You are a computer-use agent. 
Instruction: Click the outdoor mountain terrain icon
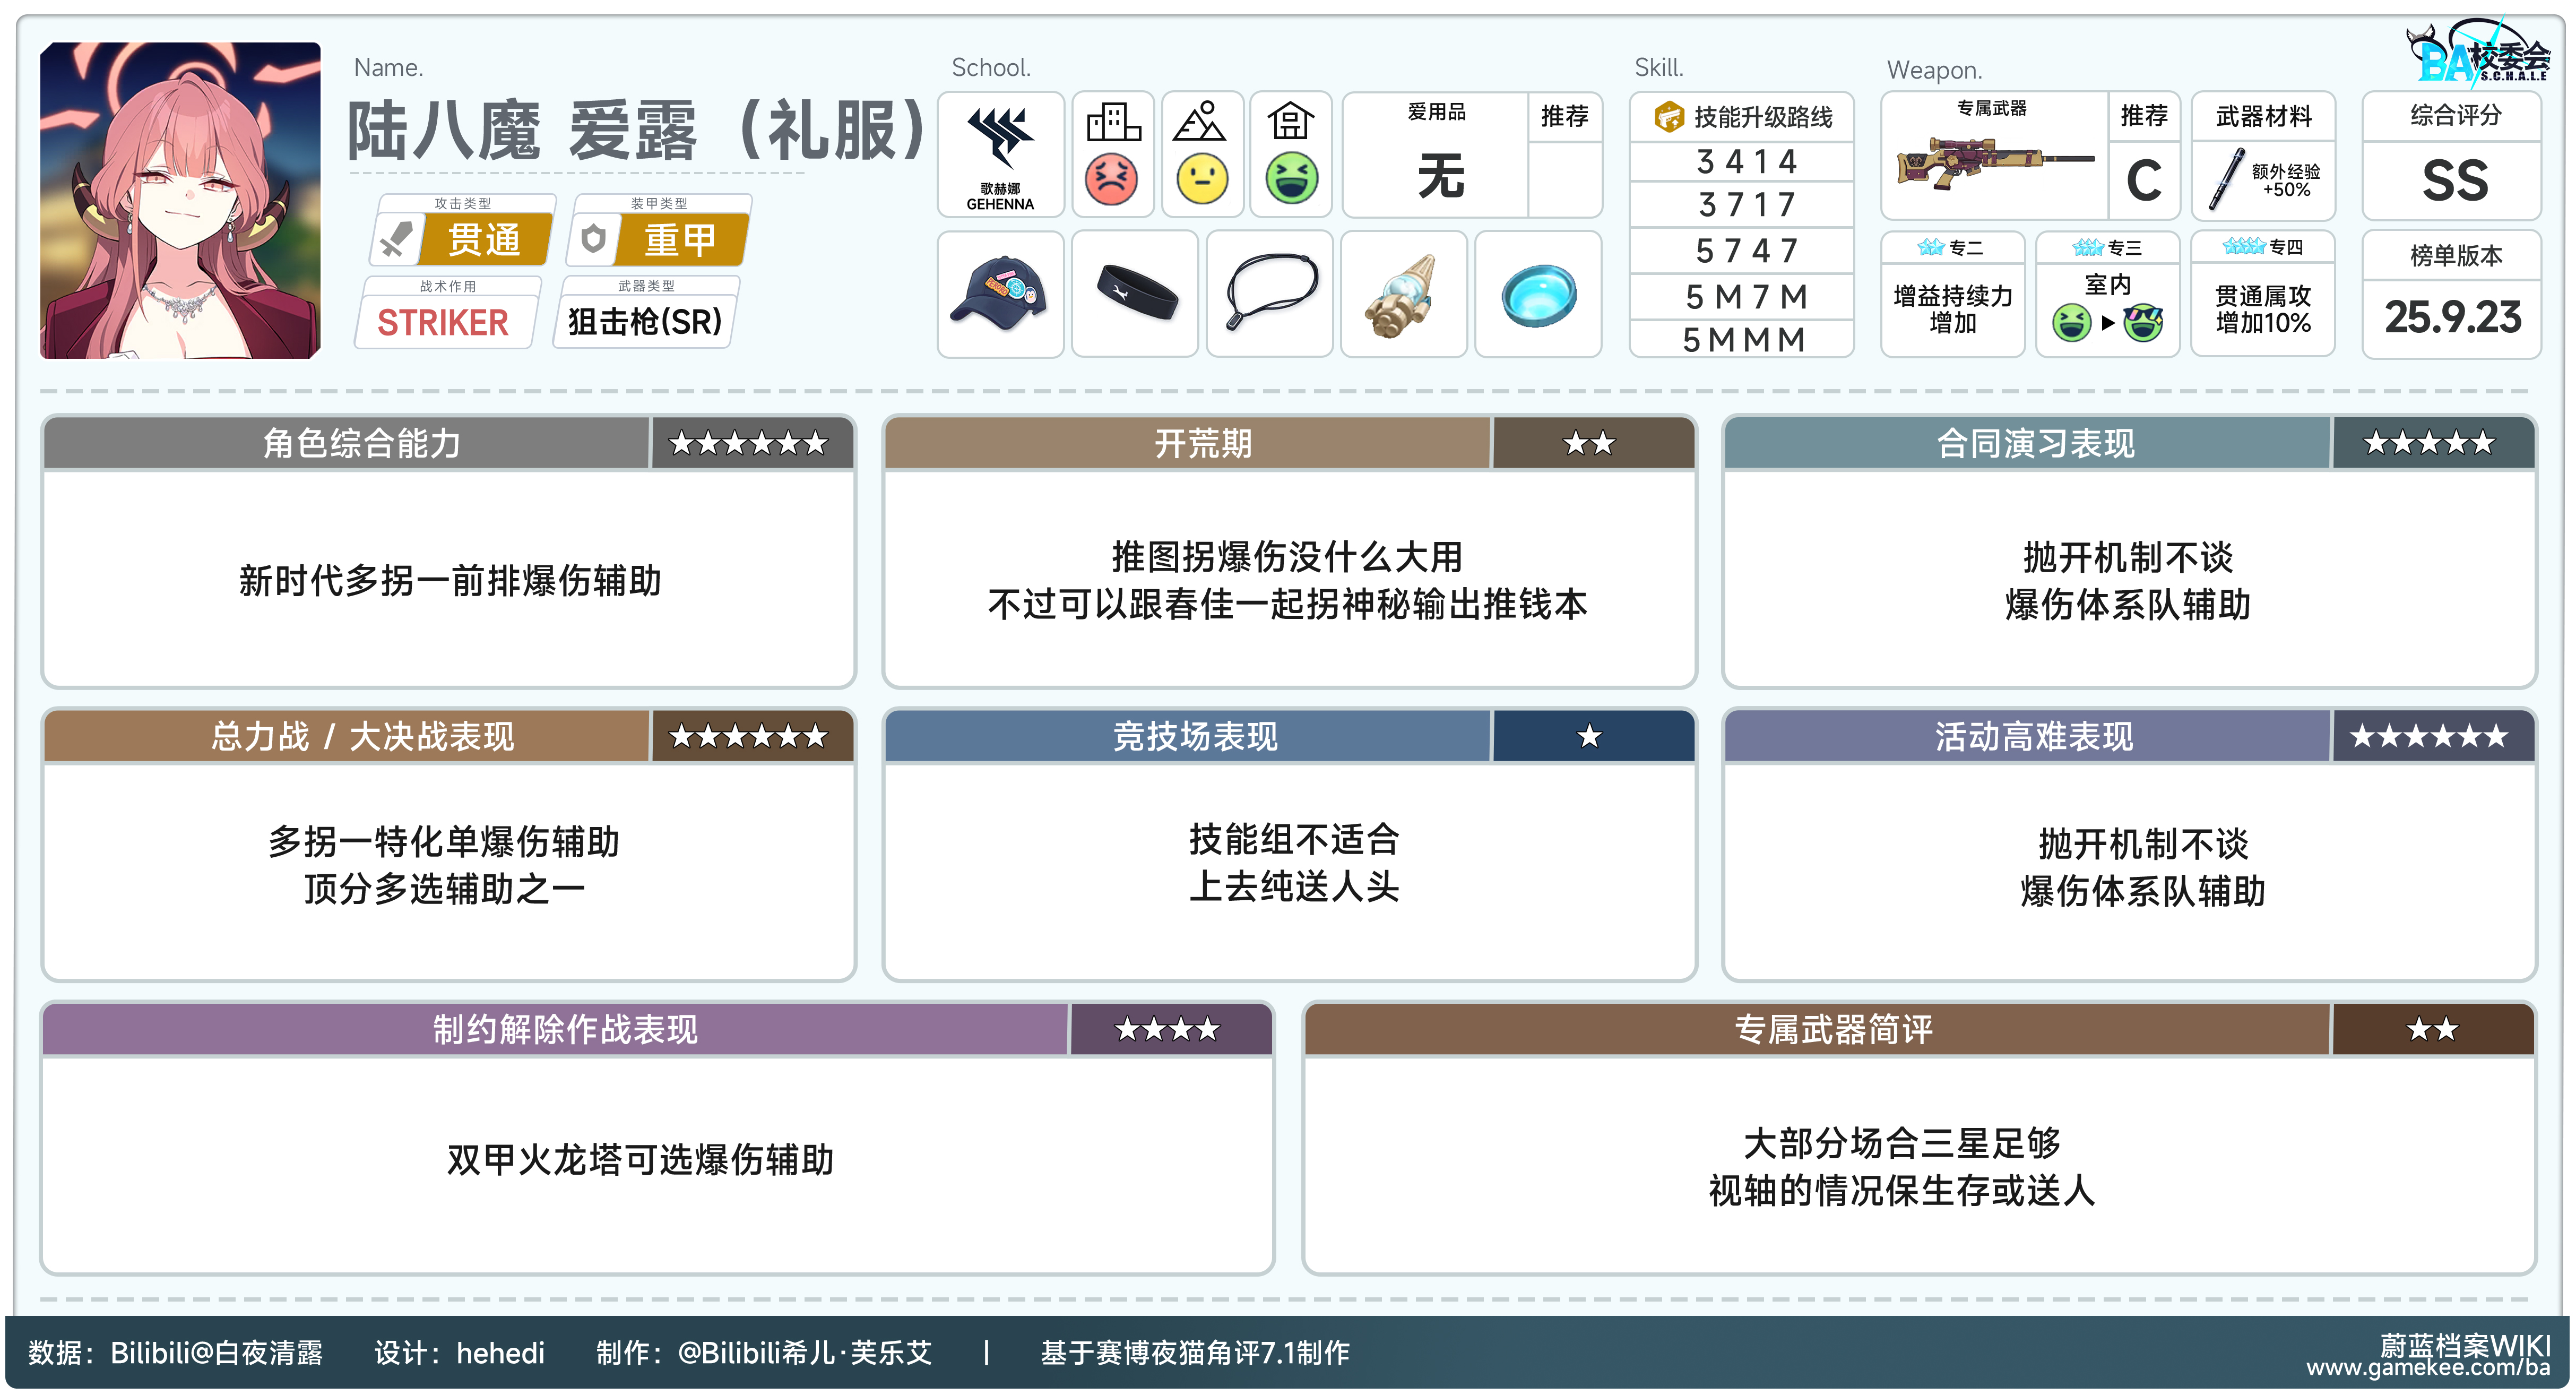click(1200, 122)
